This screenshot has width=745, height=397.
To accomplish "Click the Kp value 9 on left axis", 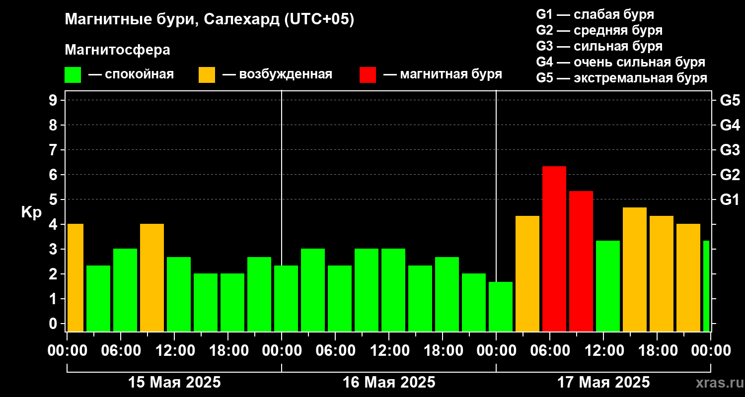I will point(54,100).
